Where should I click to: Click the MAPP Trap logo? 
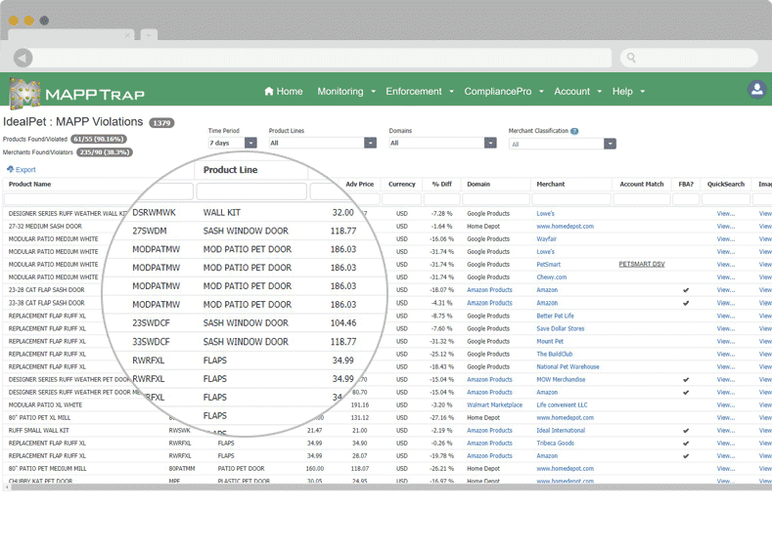pos(77,93)
